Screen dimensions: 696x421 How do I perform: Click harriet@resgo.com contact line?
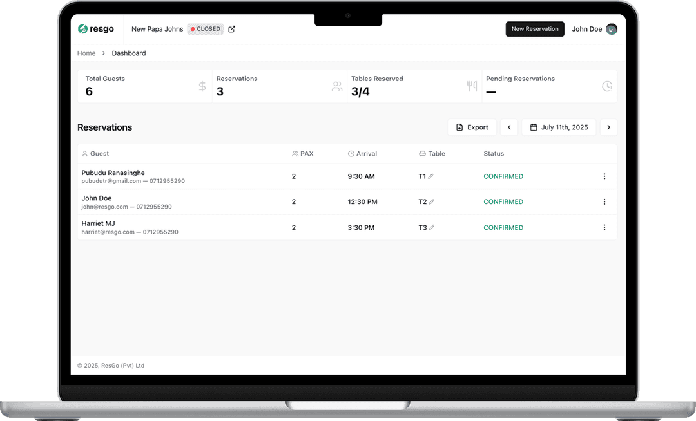(130, 232)
